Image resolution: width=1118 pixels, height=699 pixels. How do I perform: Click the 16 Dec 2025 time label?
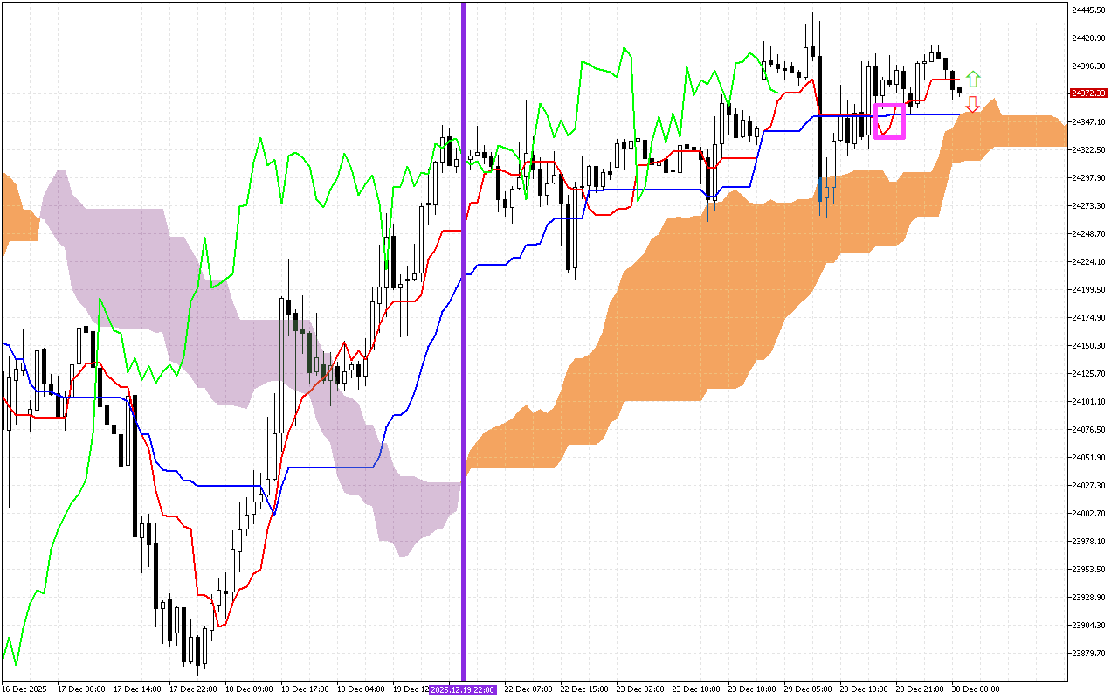coord(24,689)
